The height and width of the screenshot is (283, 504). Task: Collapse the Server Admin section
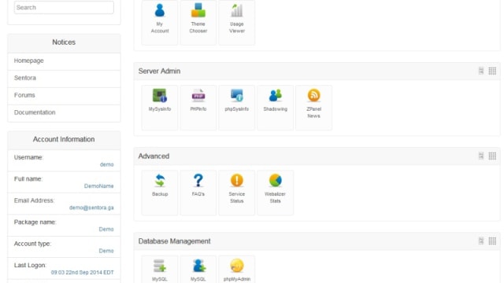point(481,71)
